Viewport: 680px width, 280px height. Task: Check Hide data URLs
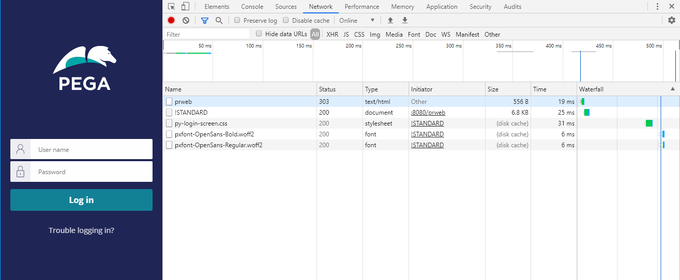tap(259, 34)
